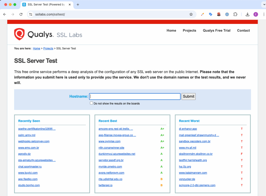Click the Projects breadcrumb link
266x196 pixels.
[x=48, y=49]
